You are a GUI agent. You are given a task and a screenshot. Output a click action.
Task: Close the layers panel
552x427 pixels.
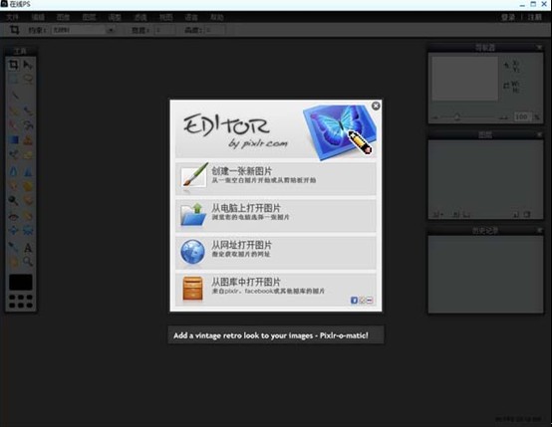click(x=539, y=134)
